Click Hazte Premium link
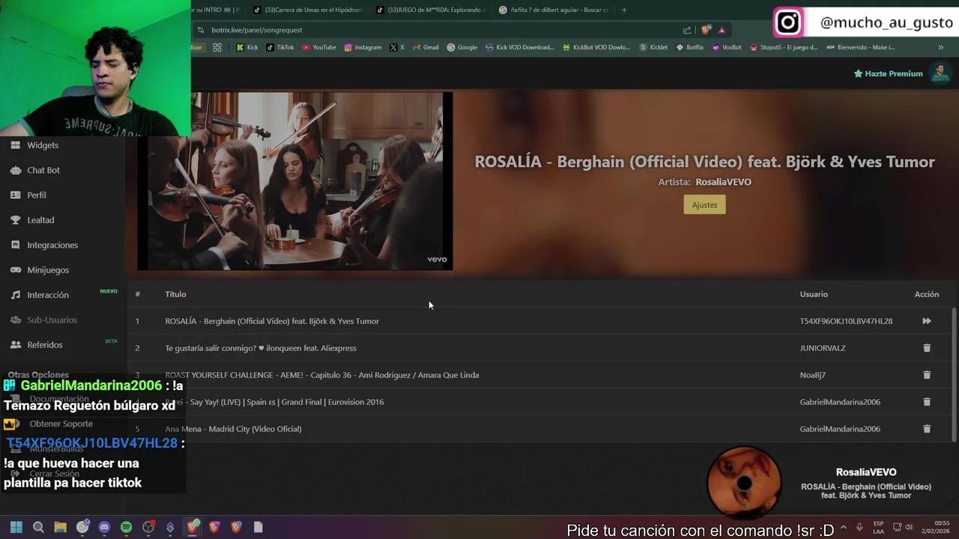Viewport: 959px width, 539px height. (888, 73)
